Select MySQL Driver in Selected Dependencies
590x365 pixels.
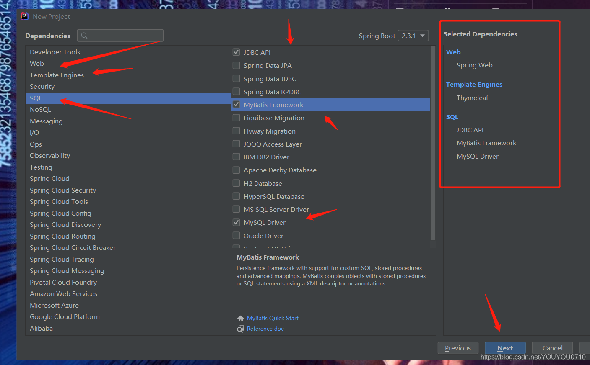[478, 156]
